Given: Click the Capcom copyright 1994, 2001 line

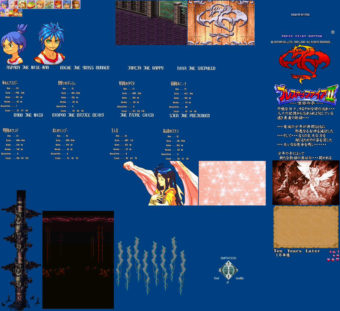Looking at the screenshot, I should tap(301, 42).
